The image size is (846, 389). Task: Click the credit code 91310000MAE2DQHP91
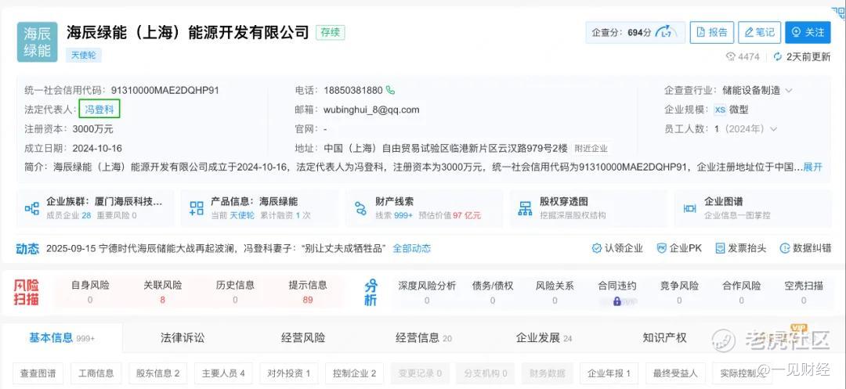[165, 91]
